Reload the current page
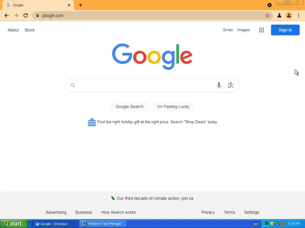The image size is (305, 228). tap(26, 15)
